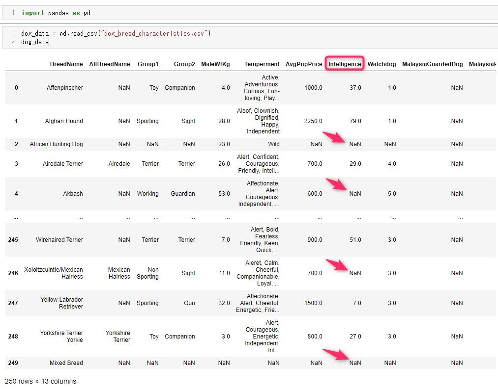
Task: Click the Akbash Watchdog value 5.0
Action: [392, 194]
